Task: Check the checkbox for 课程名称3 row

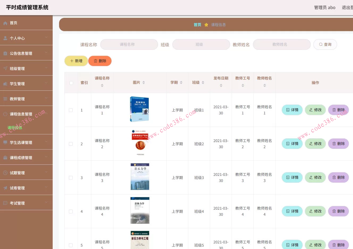Action: tap(71, 177)
